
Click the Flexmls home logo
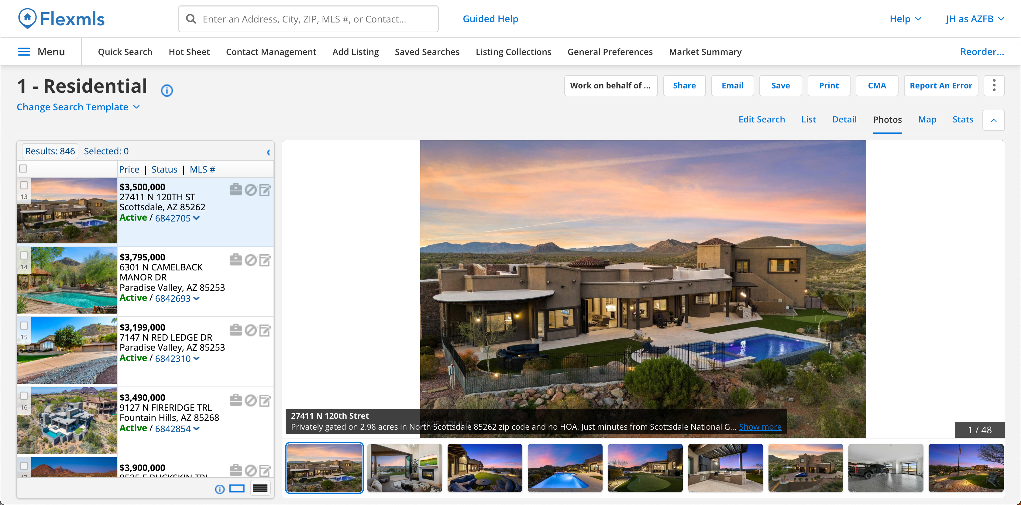point(61,19)
